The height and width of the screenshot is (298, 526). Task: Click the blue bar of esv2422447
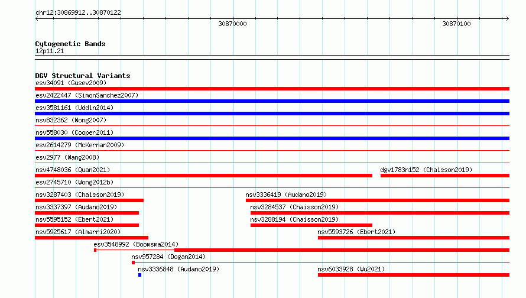272,101
